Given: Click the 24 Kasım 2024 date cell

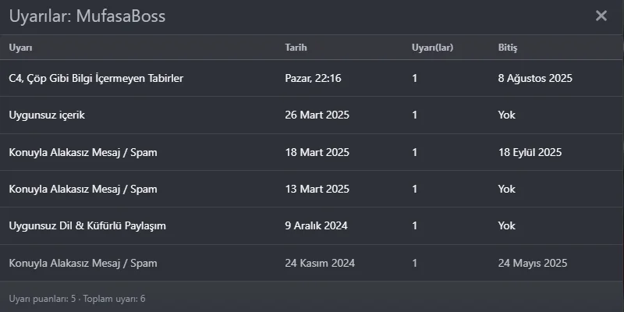Looking at the screenshot, I should click(x=320, y=263).
